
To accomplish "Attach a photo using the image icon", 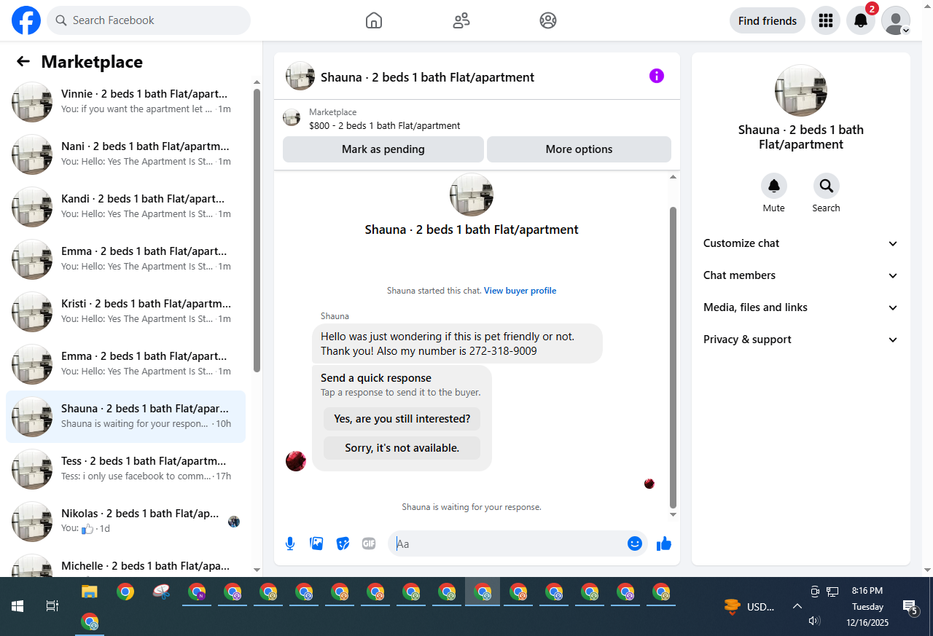I will coord(316,543).
